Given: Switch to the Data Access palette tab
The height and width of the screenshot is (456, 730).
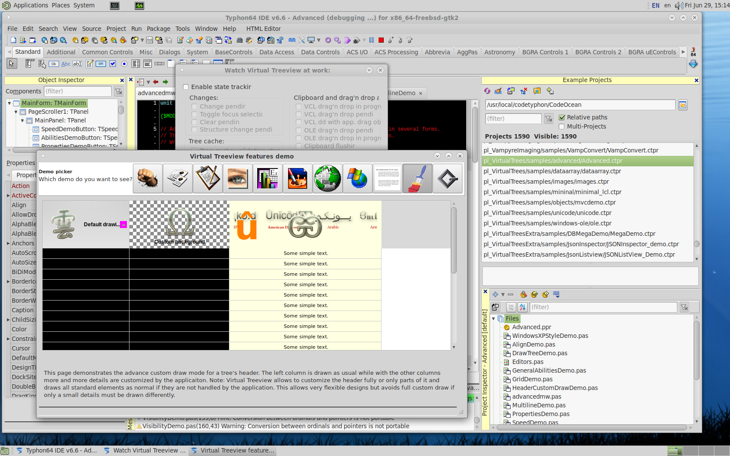Looking at the screenshot, I should pos(276,52).
